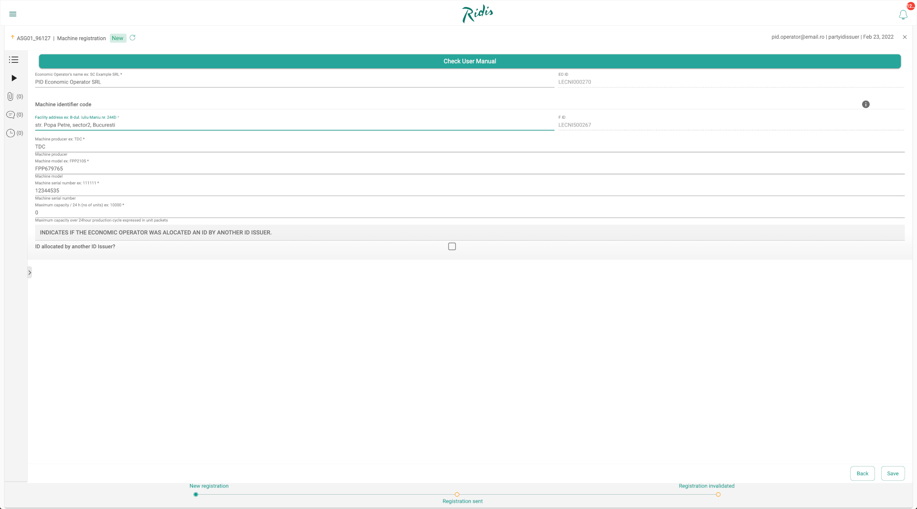Click the EO ID field LECNI000270
The height and width of the screenshot is (509, 917).
click(x=731, y=82)
